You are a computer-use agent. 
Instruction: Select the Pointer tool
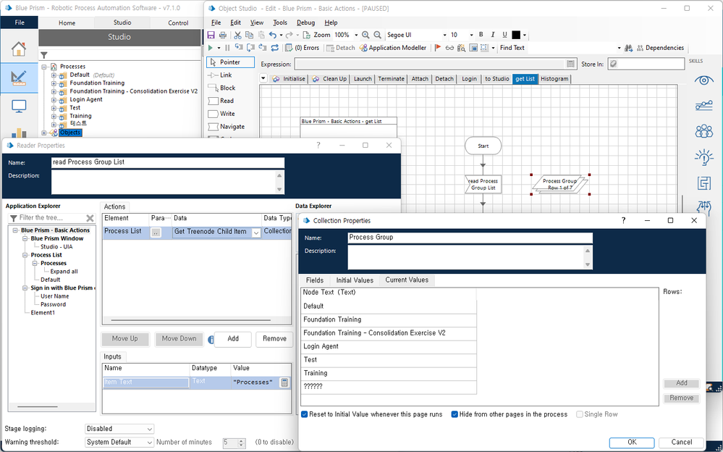(x=229, y=62)
